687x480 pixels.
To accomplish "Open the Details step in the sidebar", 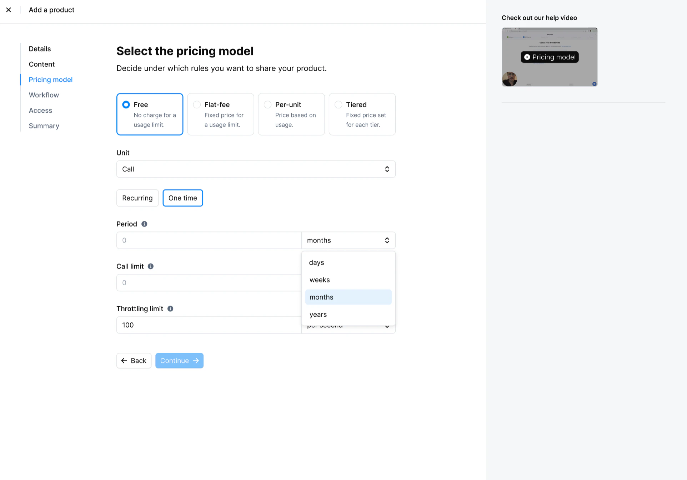I will point(40,49).
